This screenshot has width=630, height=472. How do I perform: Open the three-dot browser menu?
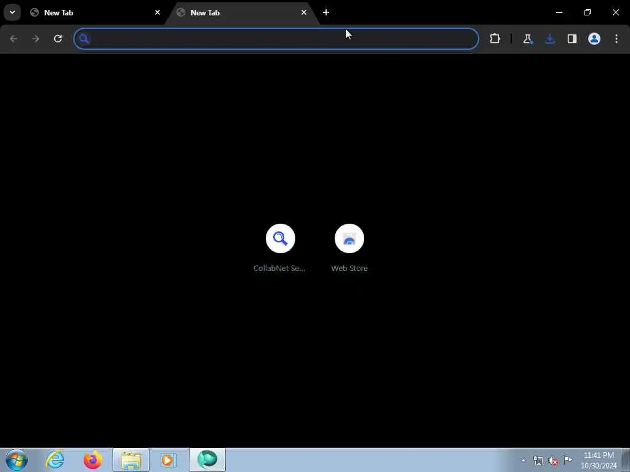616,39
